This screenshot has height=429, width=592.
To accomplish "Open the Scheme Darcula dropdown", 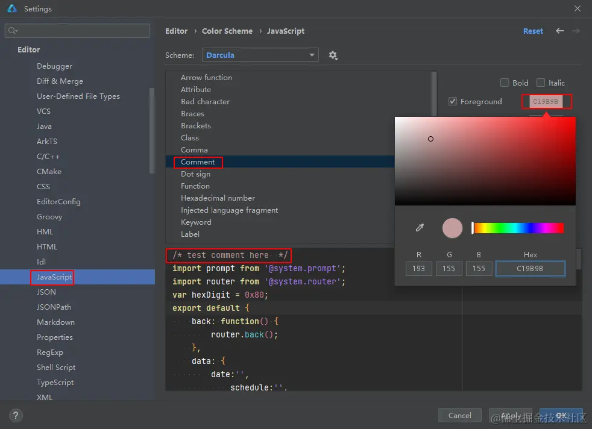I will 260,55.
